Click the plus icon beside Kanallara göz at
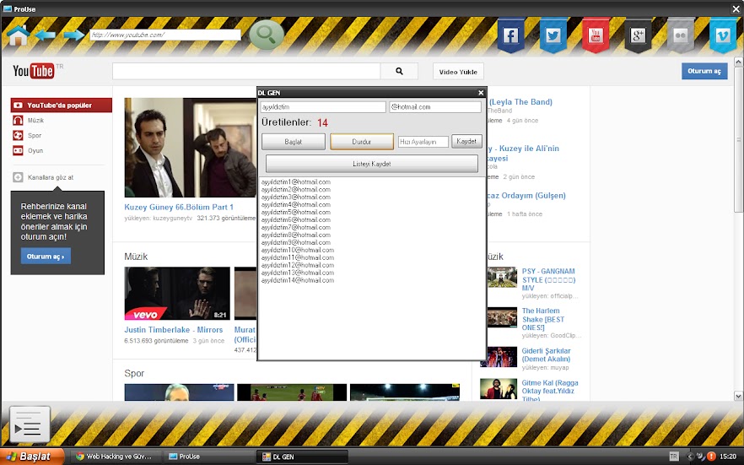The image size is (744, 465). click(x=18, y=177)
